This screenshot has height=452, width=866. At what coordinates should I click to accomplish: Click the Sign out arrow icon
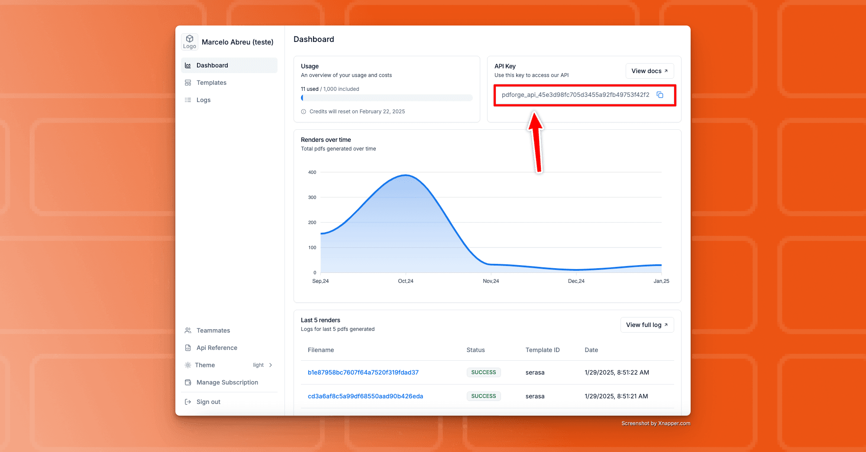click(x=188, y=401)
